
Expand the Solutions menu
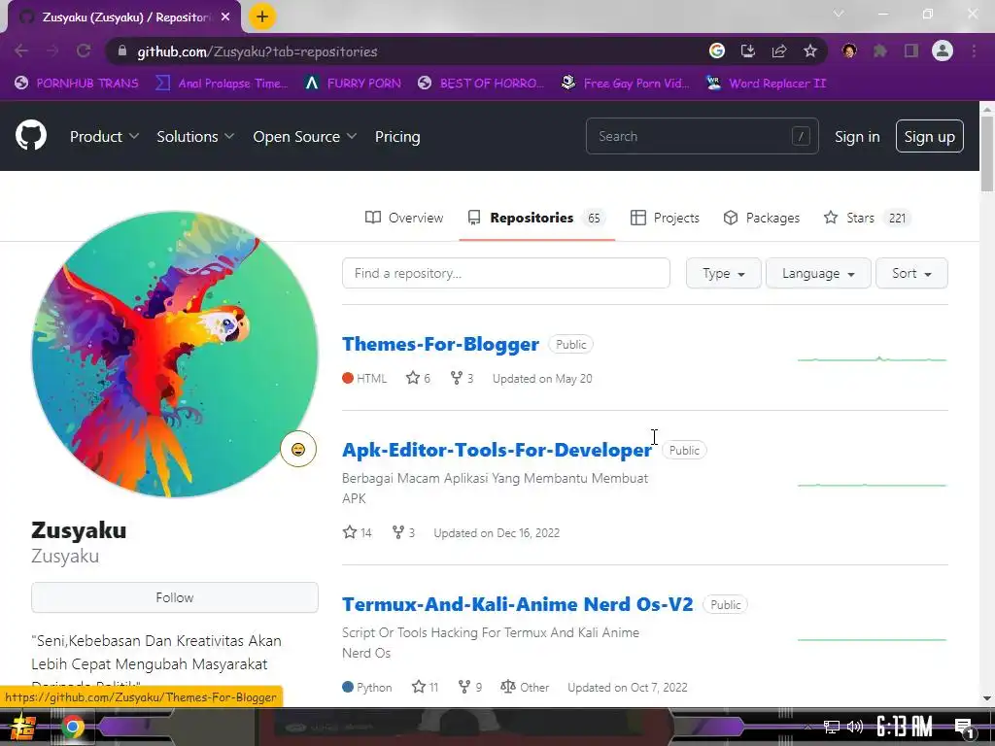[195, 136]
